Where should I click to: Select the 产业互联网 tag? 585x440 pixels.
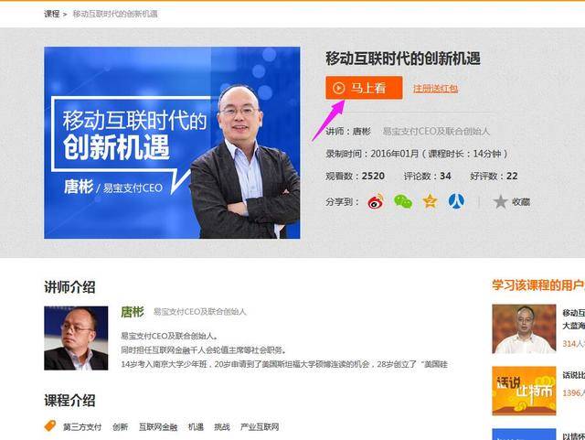(260, 427)
